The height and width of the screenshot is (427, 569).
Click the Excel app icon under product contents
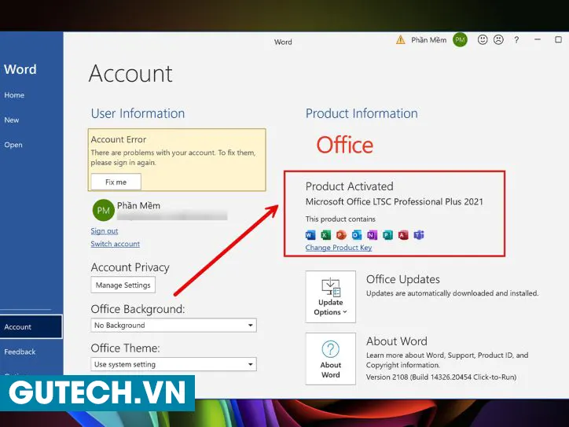(x=326, y=235)
